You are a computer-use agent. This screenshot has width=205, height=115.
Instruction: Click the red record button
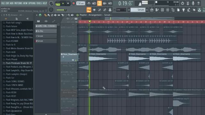pos(73,4)
